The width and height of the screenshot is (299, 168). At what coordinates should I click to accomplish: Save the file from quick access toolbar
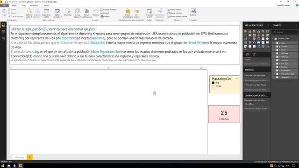pos(6,2)
